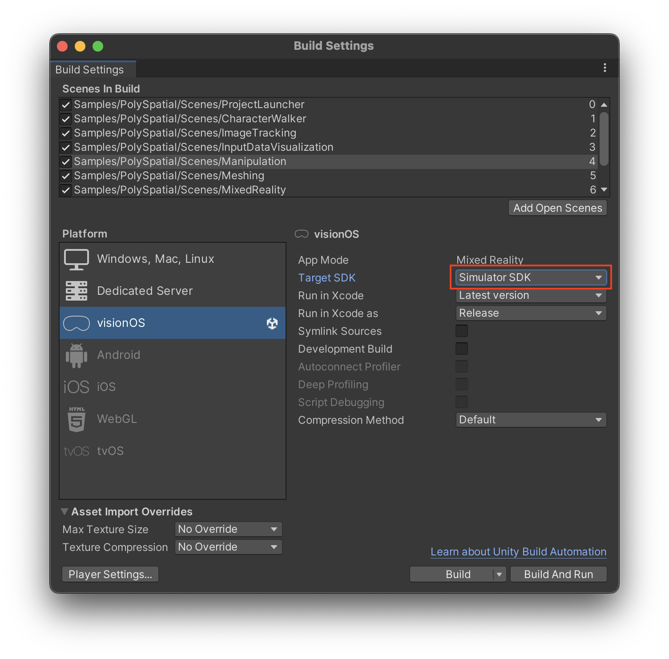
Task: Select the iOS platform icon
Action: (77, 387)
